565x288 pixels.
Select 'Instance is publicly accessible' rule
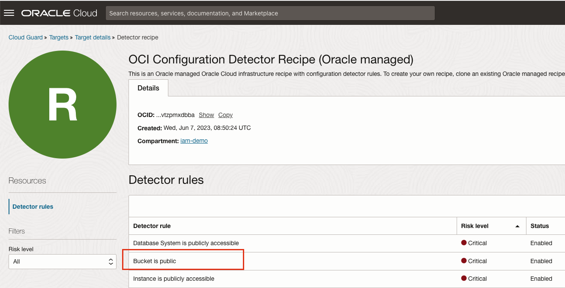pyautogui.click(x=173, y=279)
